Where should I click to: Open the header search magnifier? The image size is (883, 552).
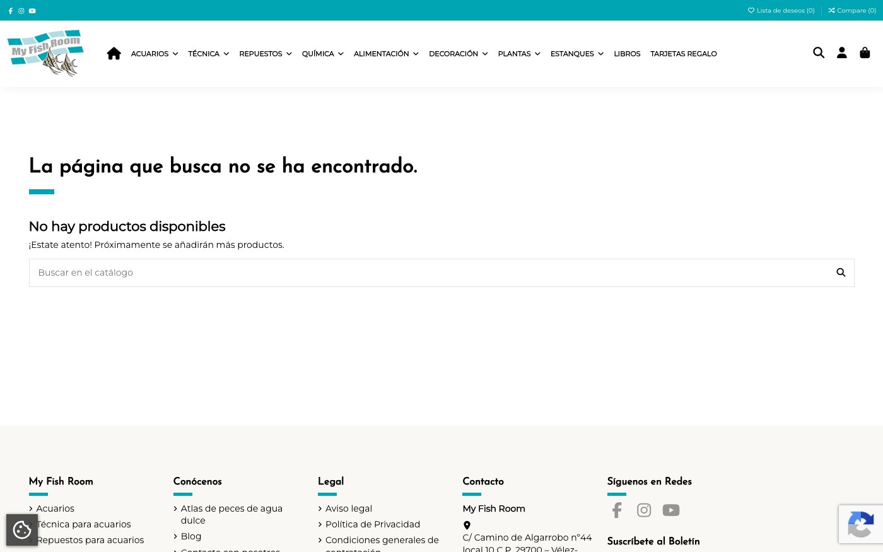click(x=819, y=53)
